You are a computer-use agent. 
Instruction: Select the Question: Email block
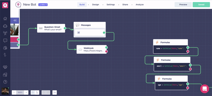(x=51, y=28)
